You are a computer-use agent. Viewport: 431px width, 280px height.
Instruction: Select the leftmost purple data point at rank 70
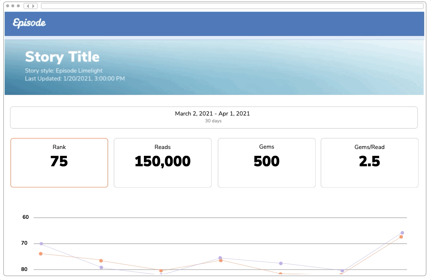[x=41, y=243]
